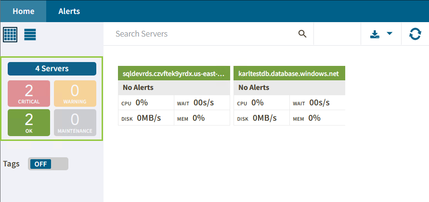Filter servers by Maintenance status
The height and width of the screenshot is (202, 429).
coord(75,123)
